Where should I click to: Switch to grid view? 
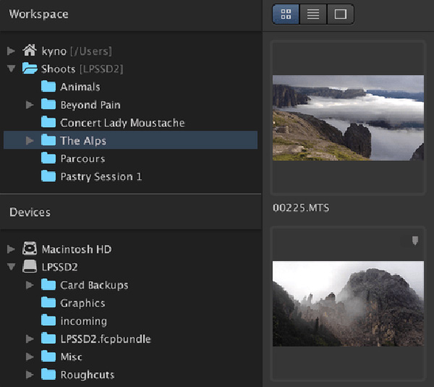click(x=286, y=14)
